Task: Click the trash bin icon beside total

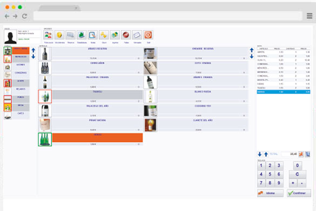Action: [x=307, y=154]
